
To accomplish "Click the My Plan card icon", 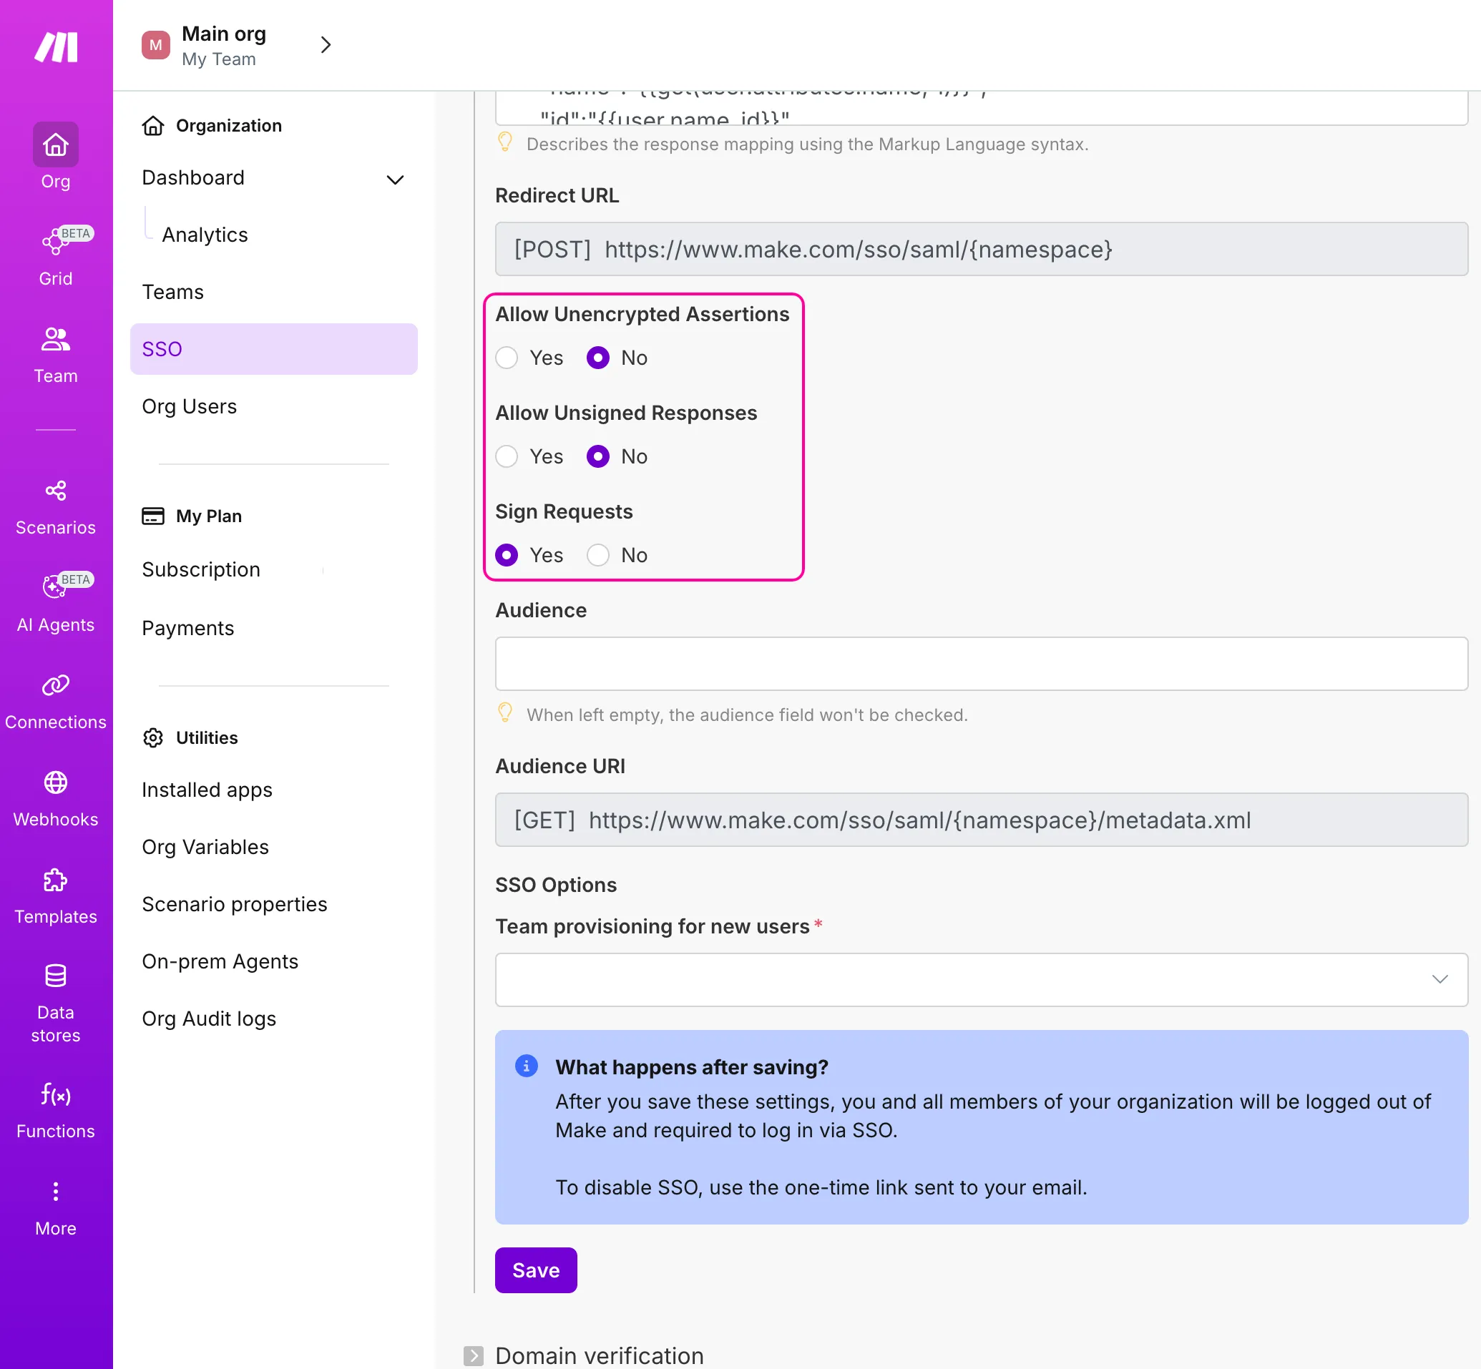I will tap(152, 516).
